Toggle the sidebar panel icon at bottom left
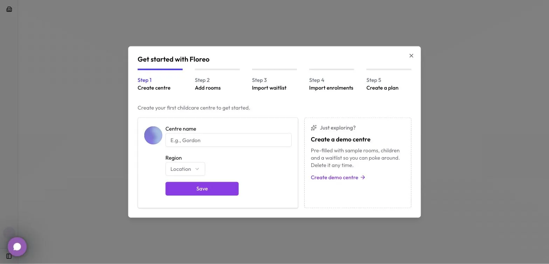 point(9,256)
